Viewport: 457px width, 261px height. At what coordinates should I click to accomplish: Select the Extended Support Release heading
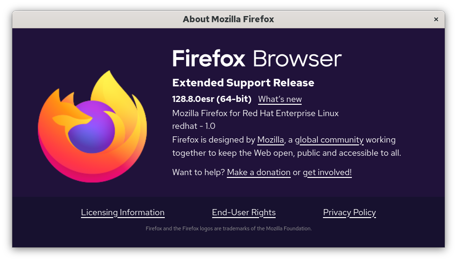pyautogui.click(x=243, y=83)
